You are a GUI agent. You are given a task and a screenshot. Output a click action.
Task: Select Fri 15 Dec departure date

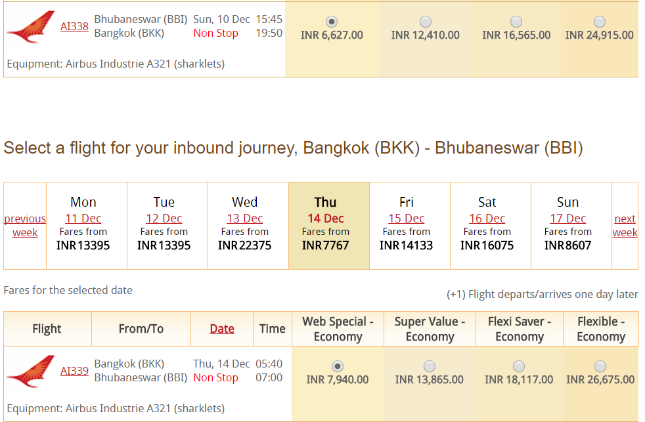[x=407, y=219]
